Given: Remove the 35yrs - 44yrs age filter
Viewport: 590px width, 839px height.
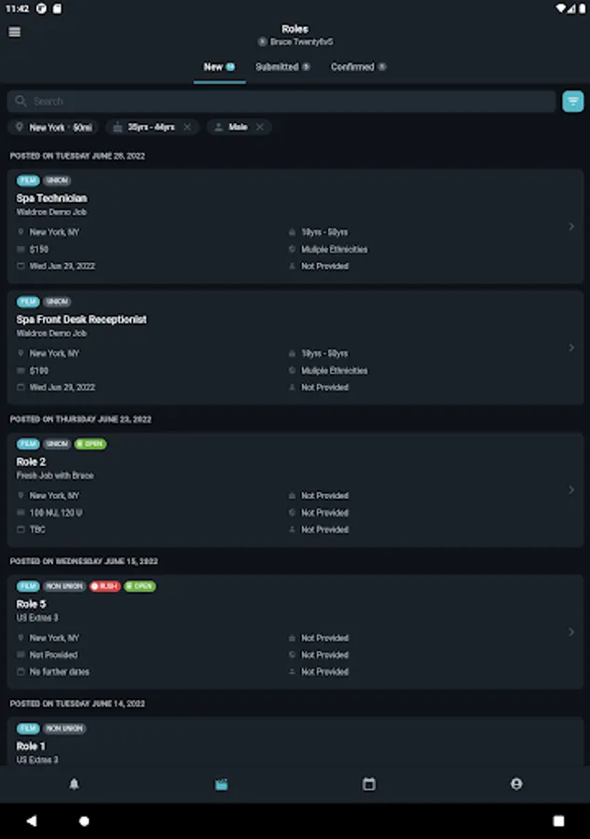Looking at the screenshot, I should pyautogui.click(x=187, y=127).
